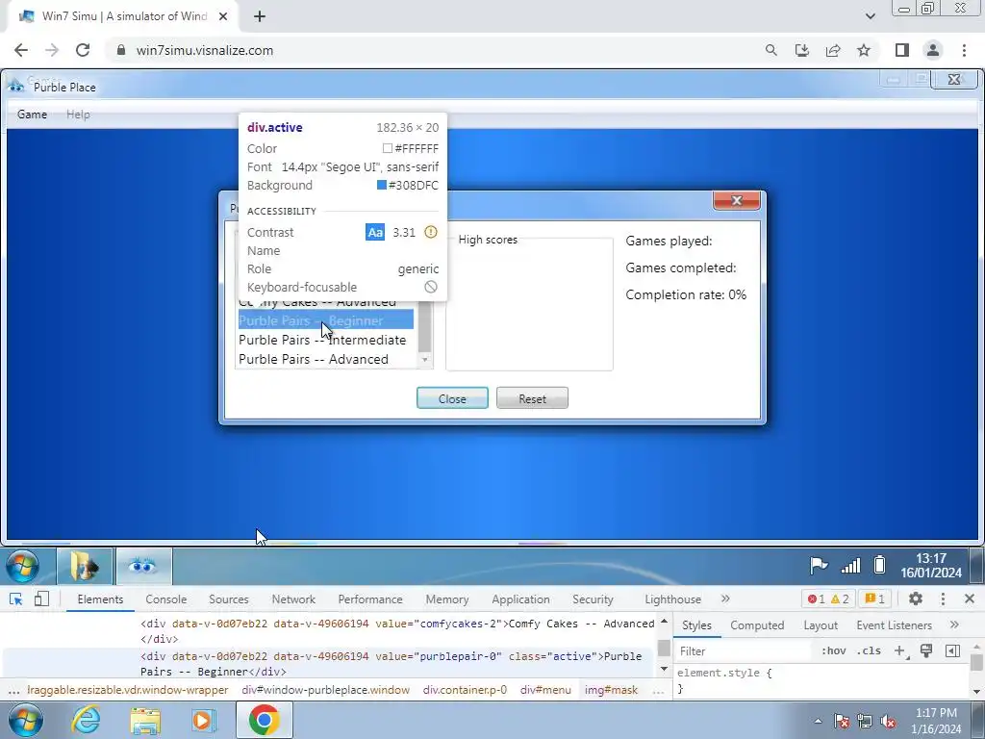Click the simulated taskbar explorer folder icon
Viewport: 985px width, 739px height.
(x=85, y=566)
